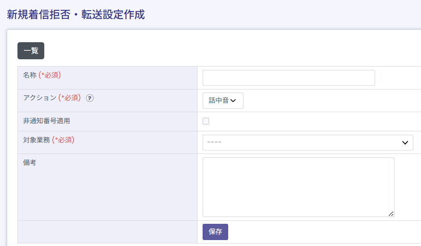Focus the 名称 text input field

288,78
